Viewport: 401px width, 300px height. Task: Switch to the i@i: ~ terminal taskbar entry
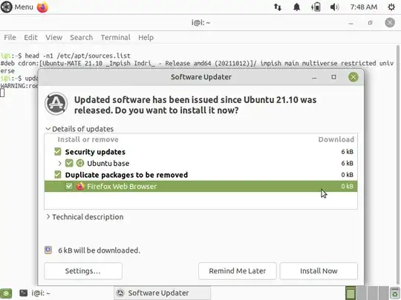[x=35, y=293]
